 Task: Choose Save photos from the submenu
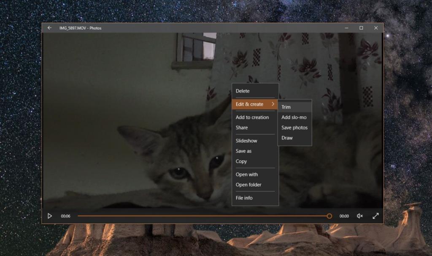(x=294, y=128)
